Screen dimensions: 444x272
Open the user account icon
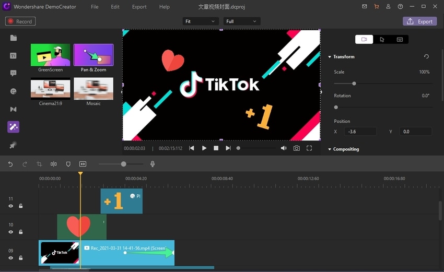[x=388, y=6]
